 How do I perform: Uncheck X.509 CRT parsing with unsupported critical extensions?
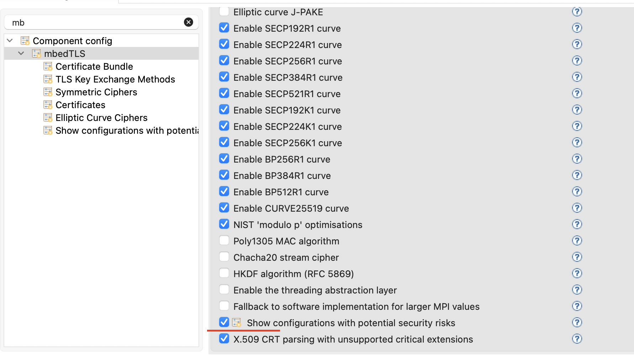[x=224, y=338]
